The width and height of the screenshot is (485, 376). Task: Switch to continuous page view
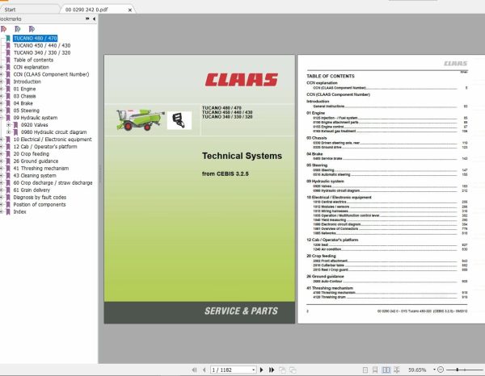(x=375, y=370)
